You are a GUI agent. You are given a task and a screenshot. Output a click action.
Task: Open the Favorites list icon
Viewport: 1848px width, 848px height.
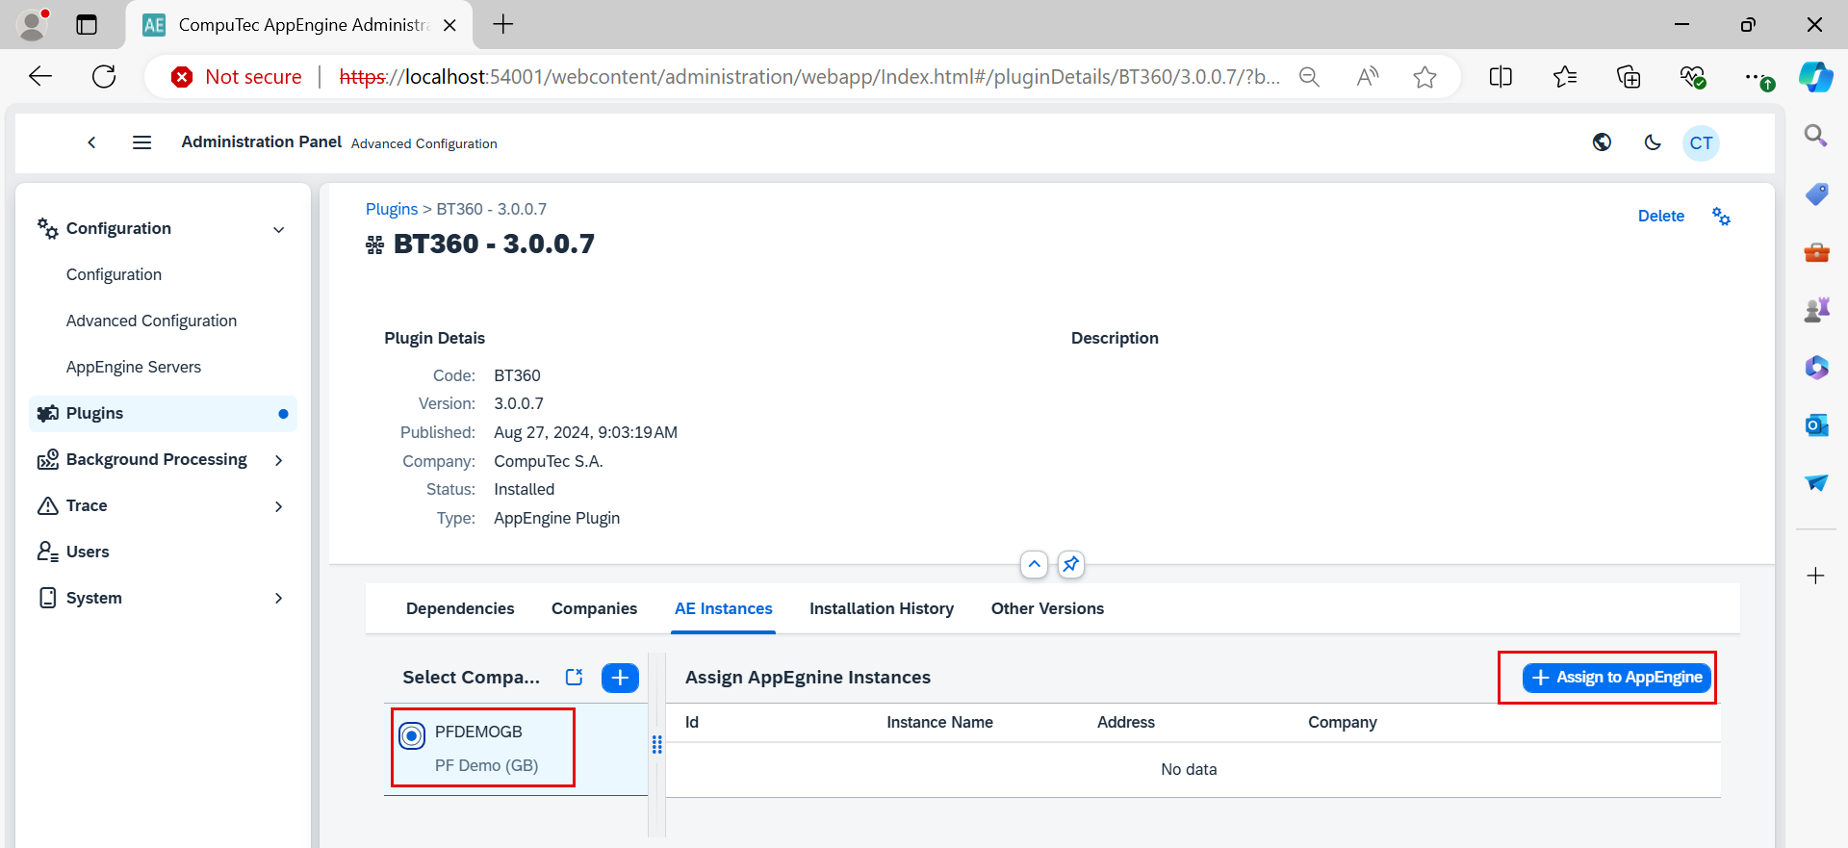point(1565,77)
